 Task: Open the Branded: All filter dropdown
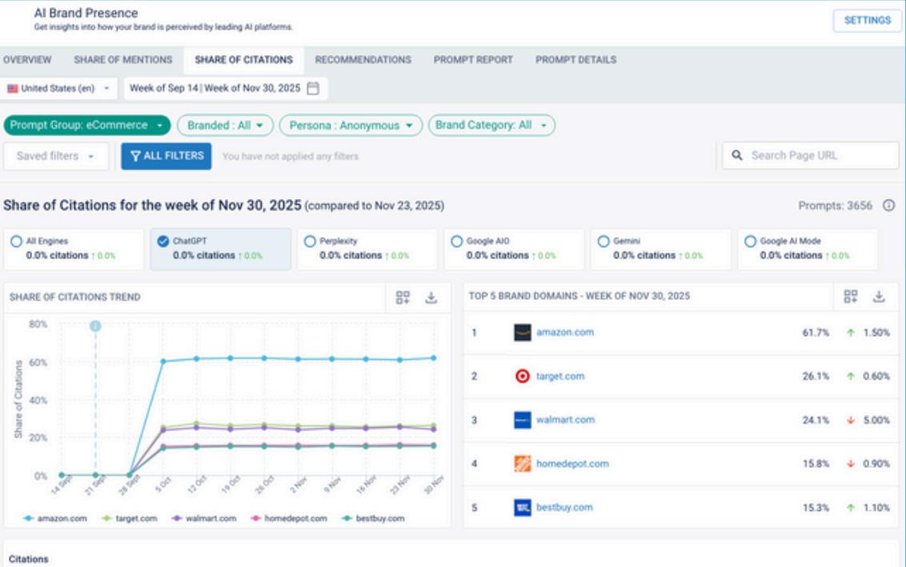[226, 126]
